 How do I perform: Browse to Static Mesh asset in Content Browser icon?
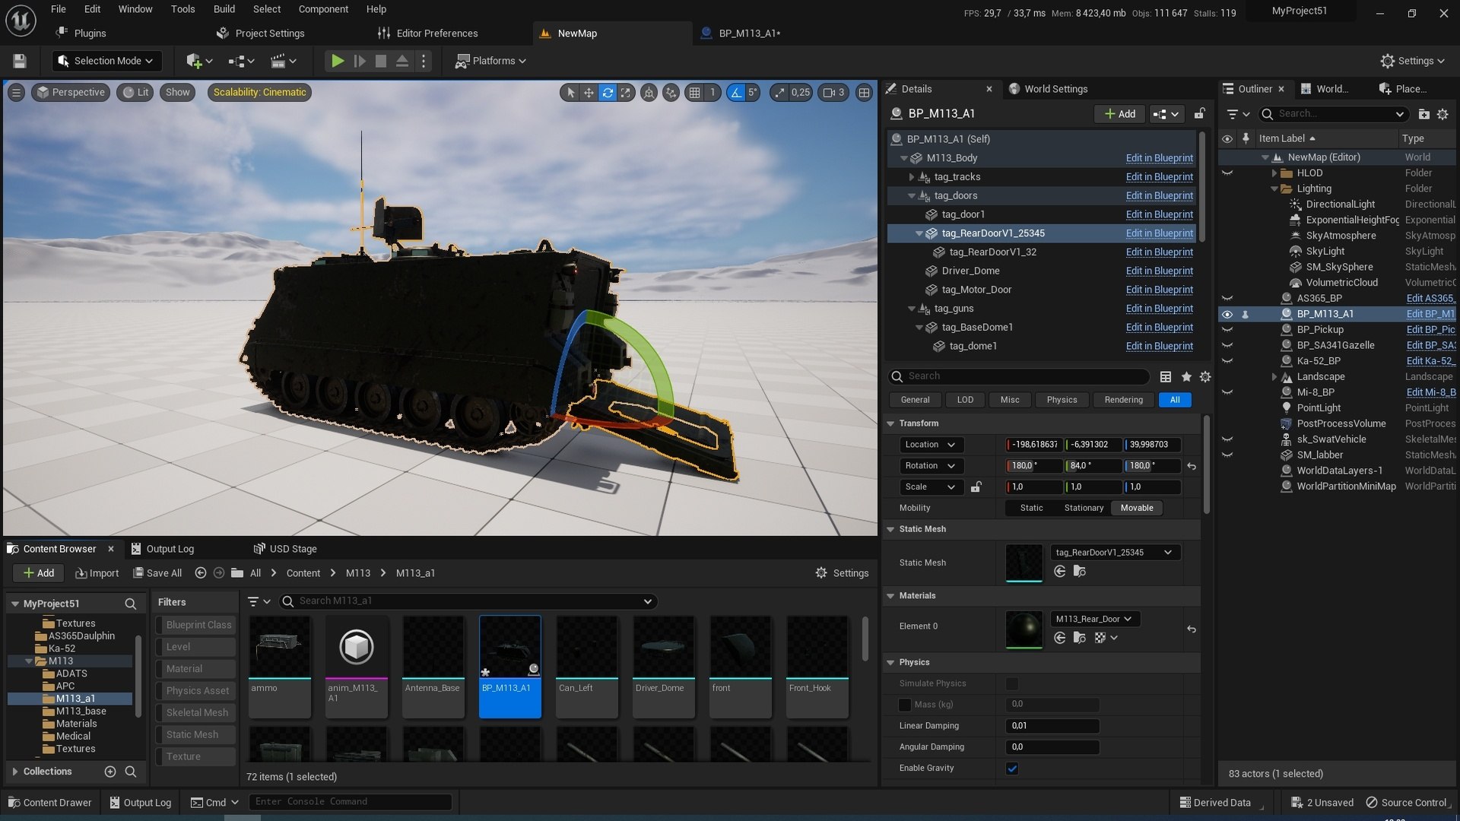click(x=1079, y=572)
